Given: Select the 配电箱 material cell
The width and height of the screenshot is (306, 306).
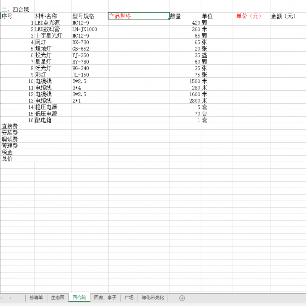Looking at the screenshot, I should 44,120.
